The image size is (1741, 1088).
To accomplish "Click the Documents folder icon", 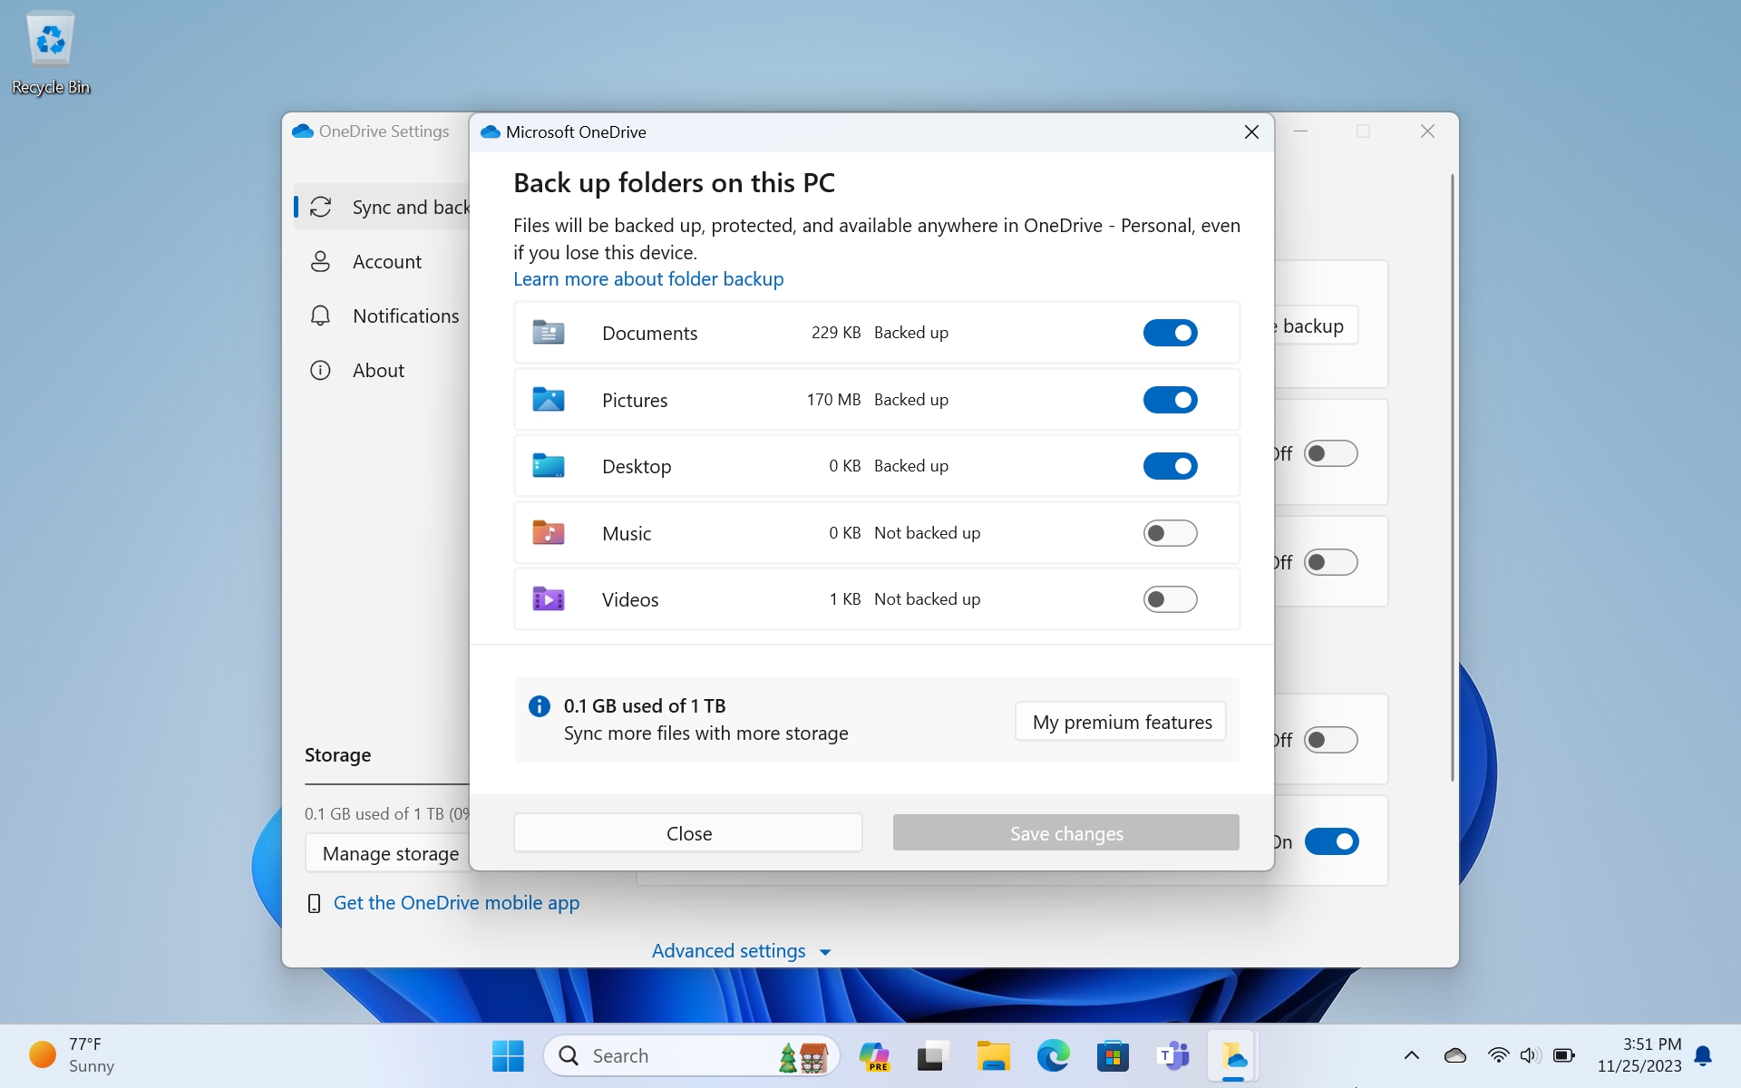I will coord(548,333).
